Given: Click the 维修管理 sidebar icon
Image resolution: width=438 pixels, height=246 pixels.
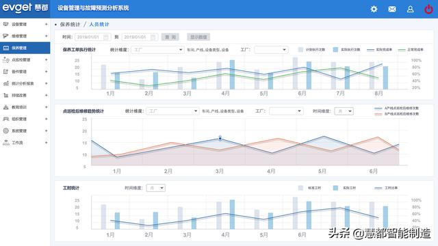Looking at the screenshot, I should (6, 36).
